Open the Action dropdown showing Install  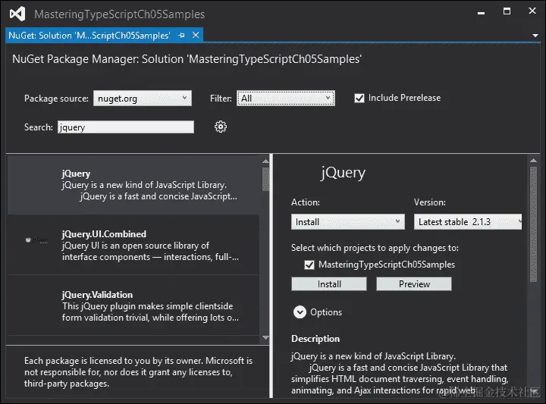[348, 221]
